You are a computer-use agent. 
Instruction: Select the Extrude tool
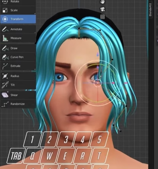(x=18, y=66)
